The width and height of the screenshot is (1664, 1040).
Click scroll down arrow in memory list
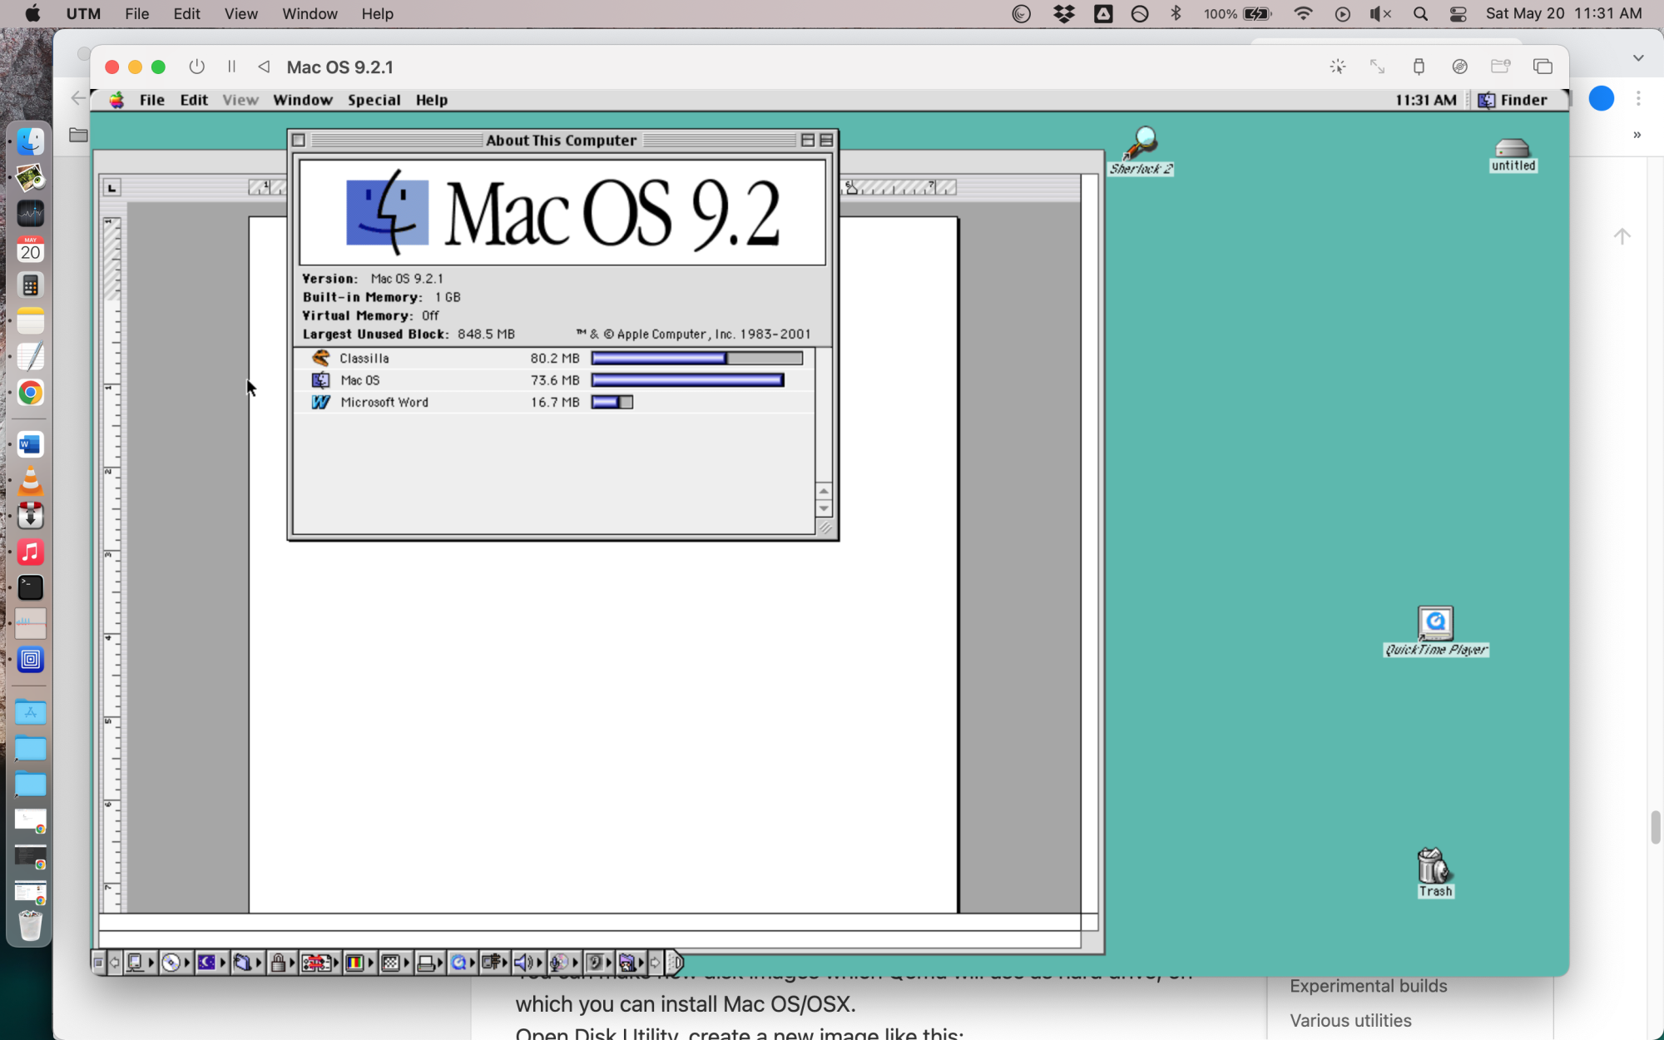[x=824, y=508]
